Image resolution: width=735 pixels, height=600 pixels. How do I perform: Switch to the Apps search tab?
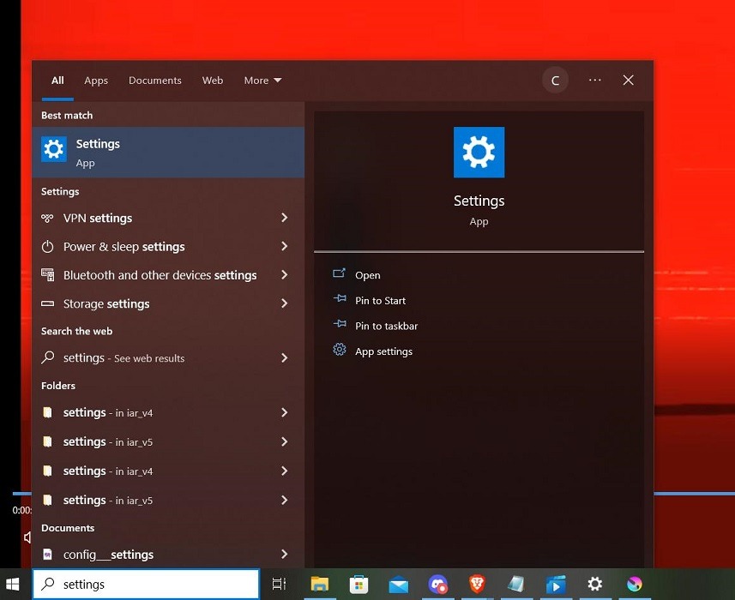pos(95,80)
